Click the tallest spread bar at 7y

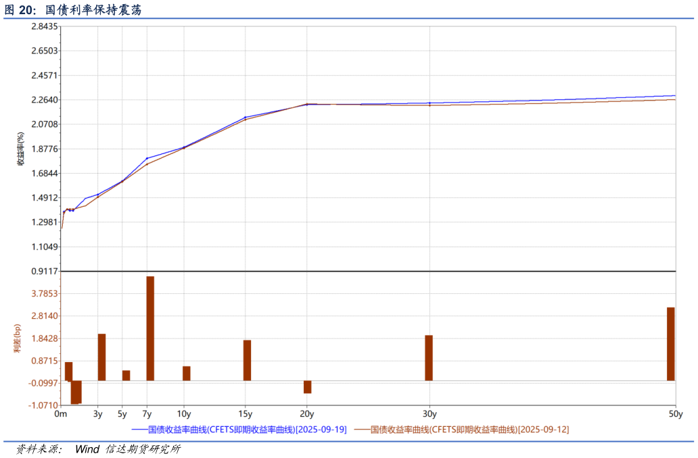point(150,328)
